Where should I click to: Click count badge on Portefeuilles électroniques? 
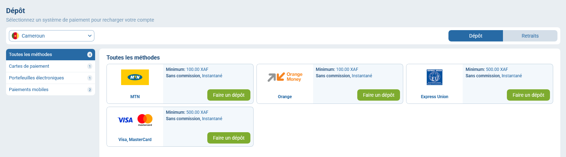(90, 78)
